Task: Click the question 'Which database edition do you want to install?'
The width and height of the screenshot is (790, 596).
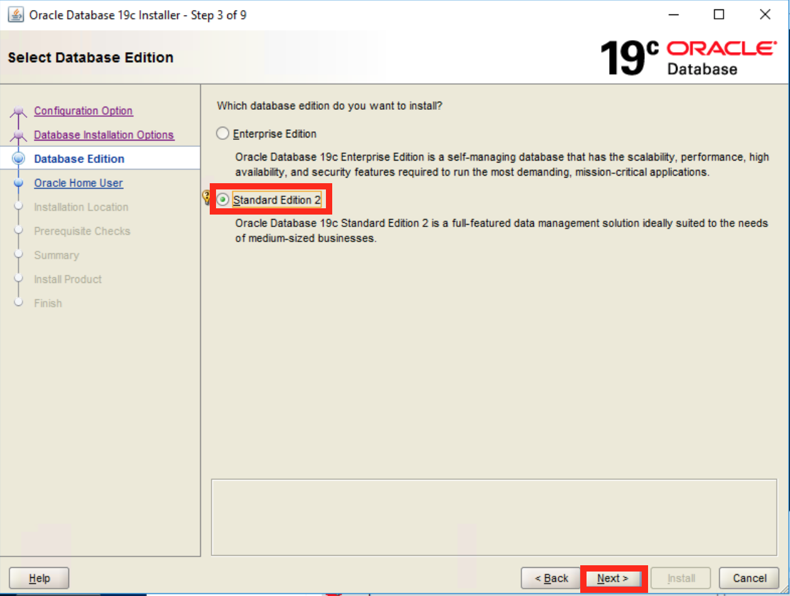Action: coord(330,106)
